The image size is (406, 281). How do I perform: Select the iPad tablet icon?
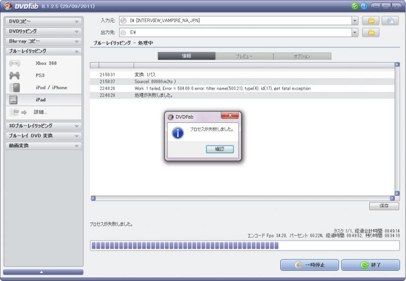click(13, 100)
